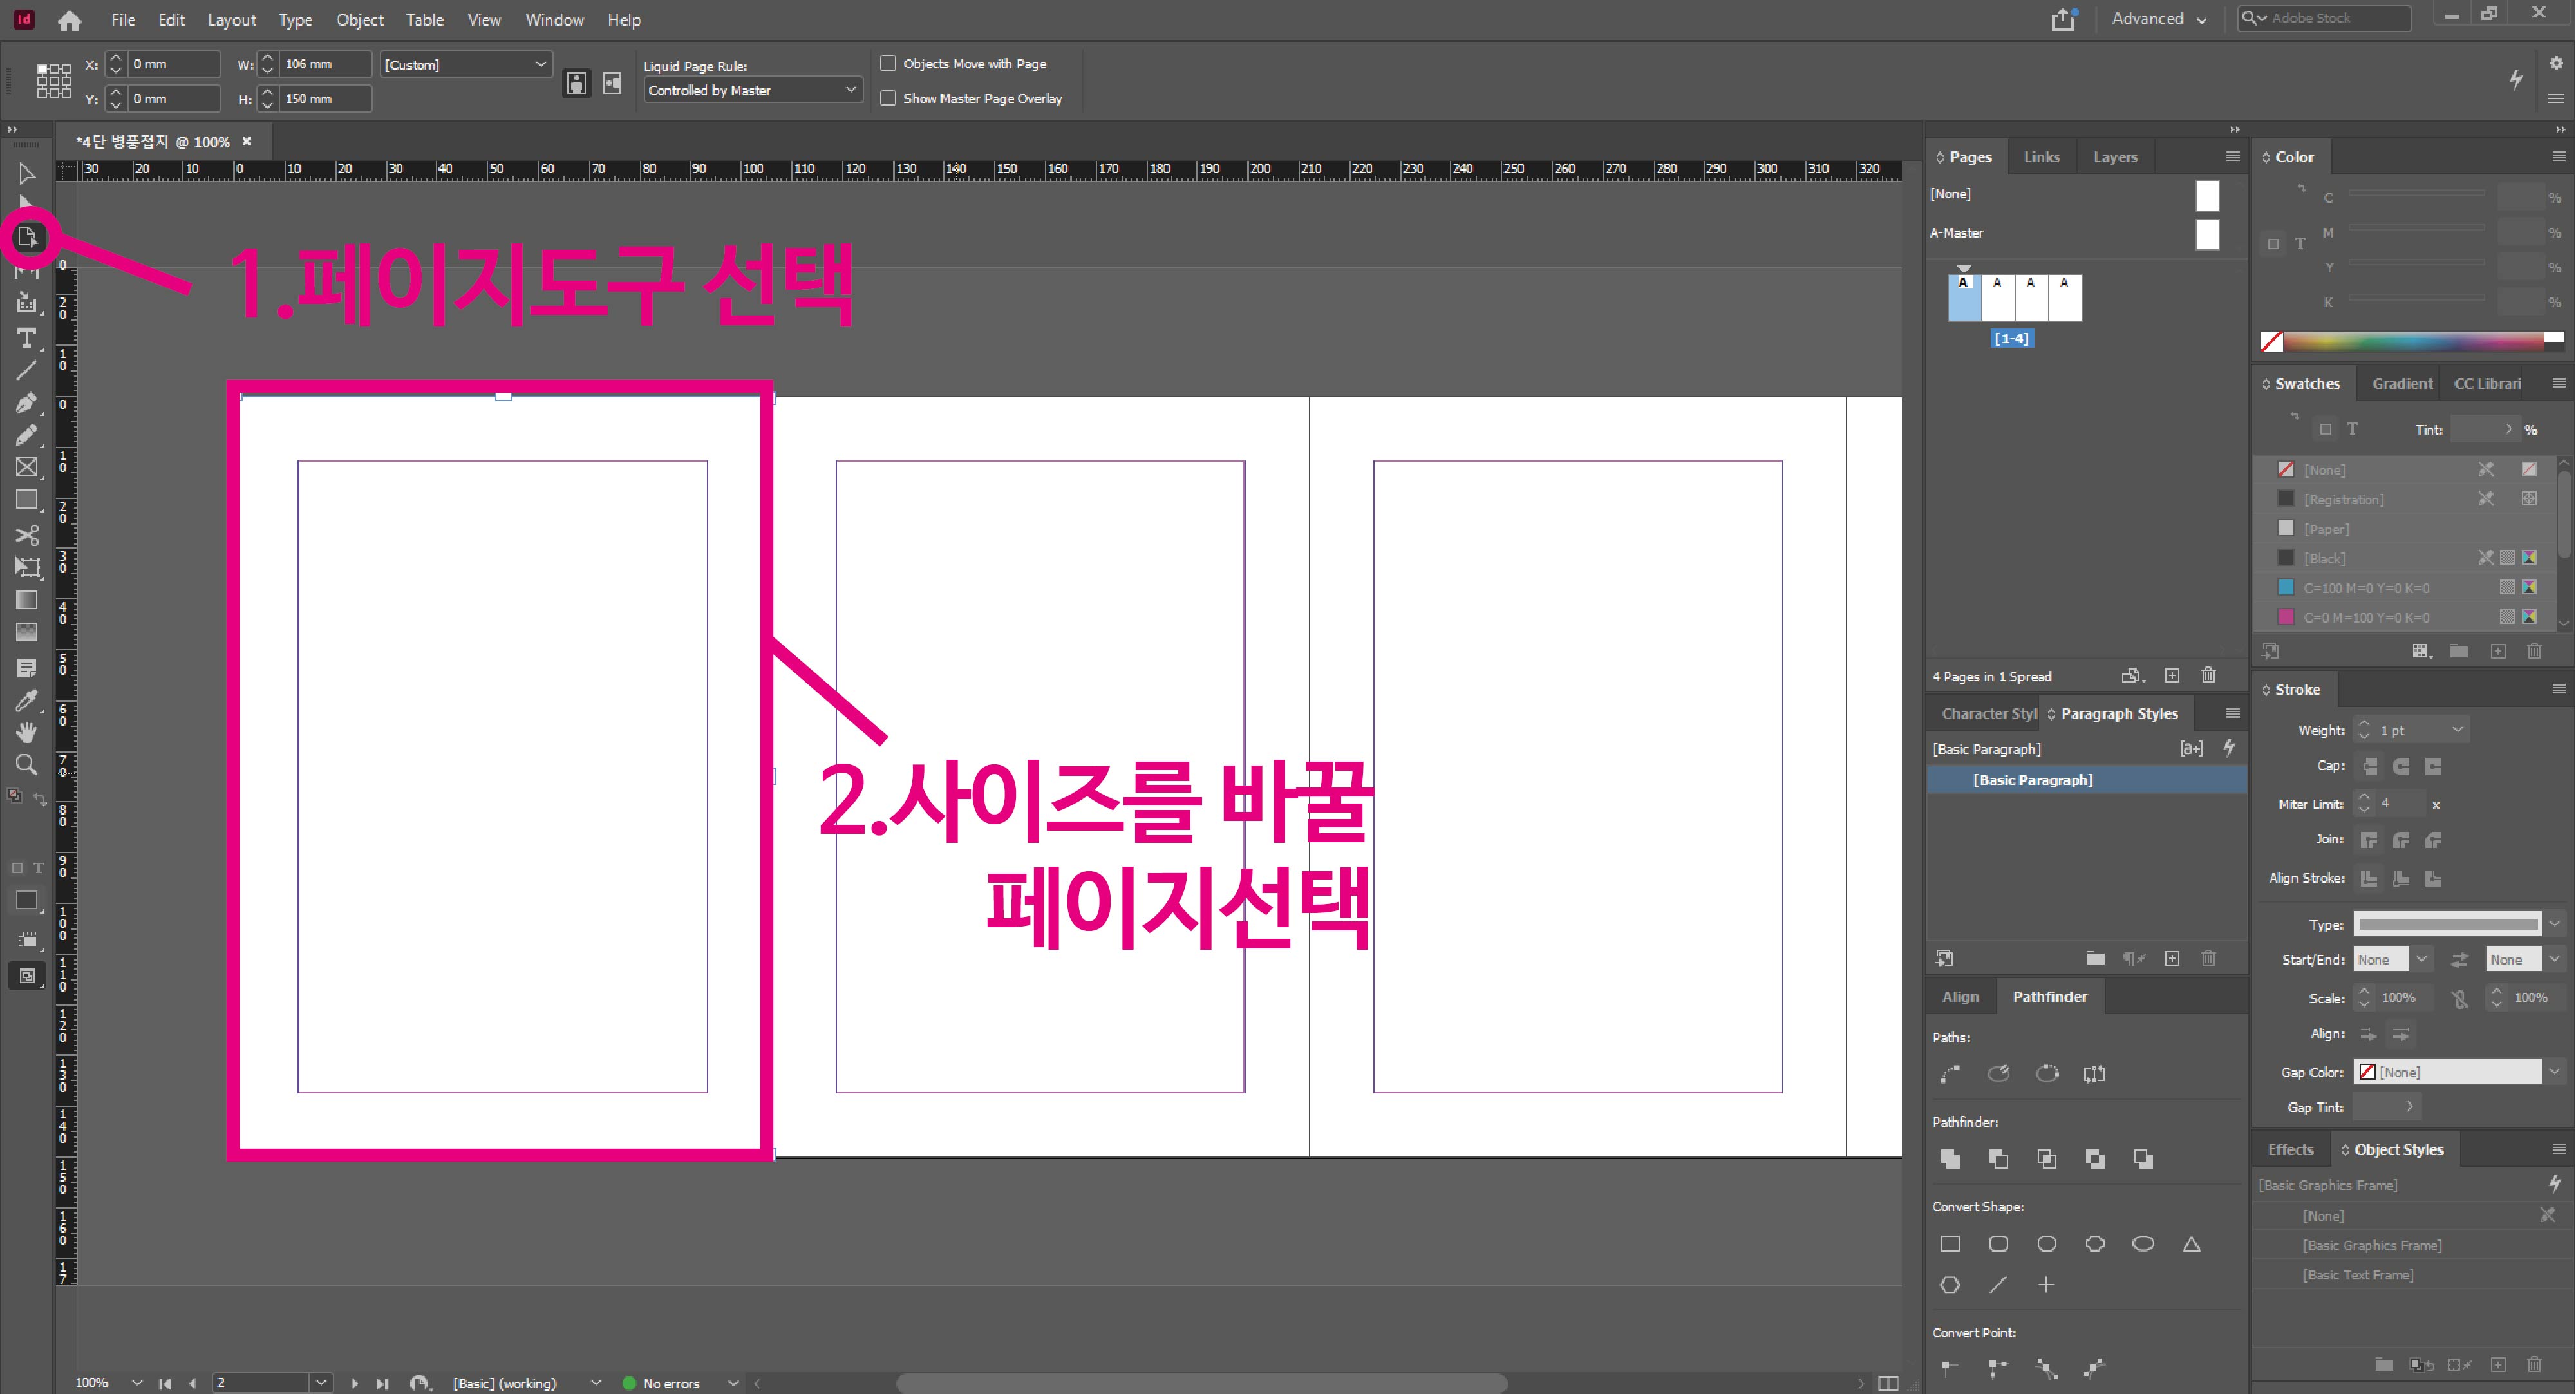Image resolution: width=2576 pixels, height=1394 pixels.
Task: Select the Hand tool
Action: [x=27, y=732]
